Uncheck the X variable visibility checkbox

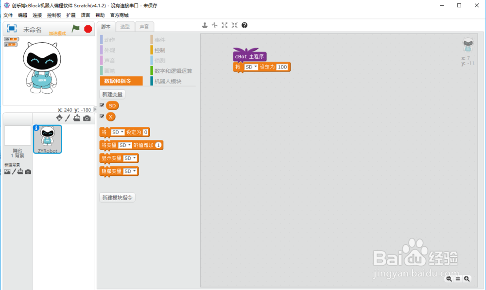(x=102, y=117)
